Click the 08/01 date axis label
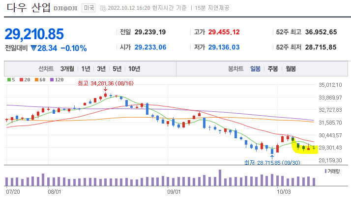Viewport: 351px width, 201px height. point(55,192)
